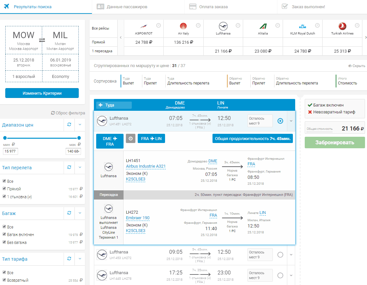Click the minimum price input field

click(x=11, y=151)
